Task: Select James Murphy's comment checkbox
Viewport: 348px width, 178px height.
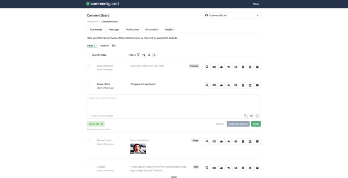Action: click(x=88, y=66)
